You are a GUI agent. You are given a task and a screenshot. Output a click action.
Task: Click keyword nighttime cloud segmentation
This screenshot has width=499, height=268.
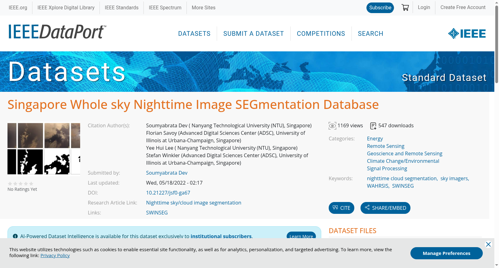coord(402,178)
